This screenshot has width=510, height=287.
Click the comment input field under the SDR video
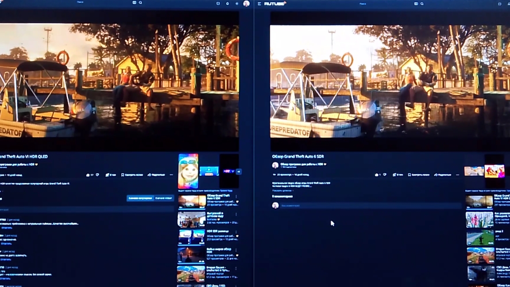371,206
